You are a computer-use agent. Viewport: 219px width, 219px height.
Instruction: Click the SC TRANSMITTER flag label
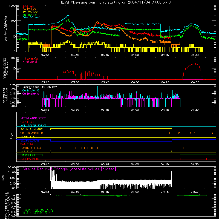click(x=32, y=133)
